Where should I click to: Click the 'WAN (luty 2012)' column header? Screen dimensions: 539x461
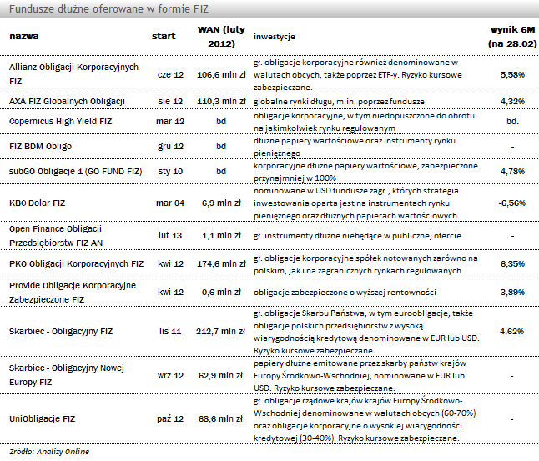(221, 37)
